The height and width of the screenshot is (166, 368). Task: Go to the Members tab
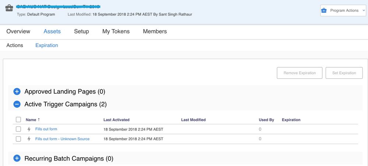155,32
